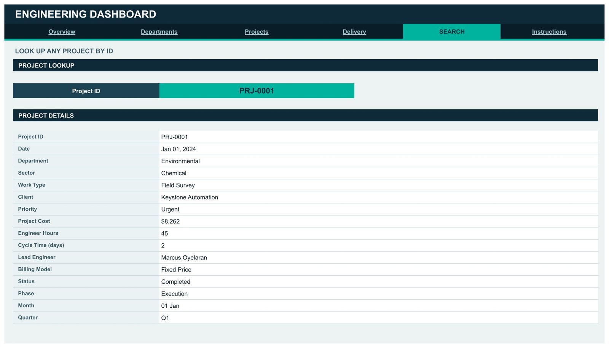Viewport: 609px width, 348px height.
Task: Click the Execution phase value
Action: point(174,294)
